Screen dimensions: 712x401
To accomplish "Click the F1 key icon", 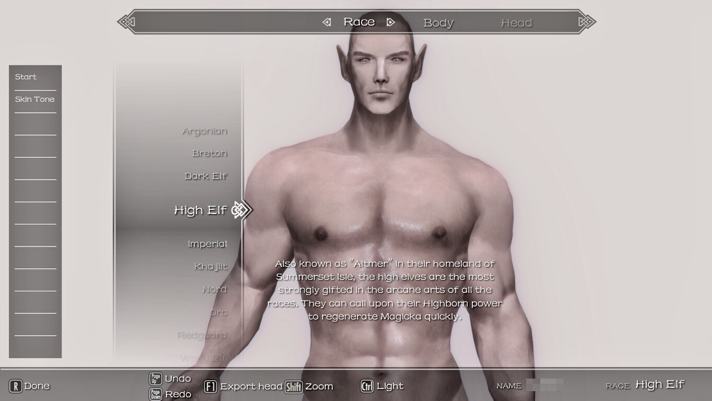I will [210, 386].
